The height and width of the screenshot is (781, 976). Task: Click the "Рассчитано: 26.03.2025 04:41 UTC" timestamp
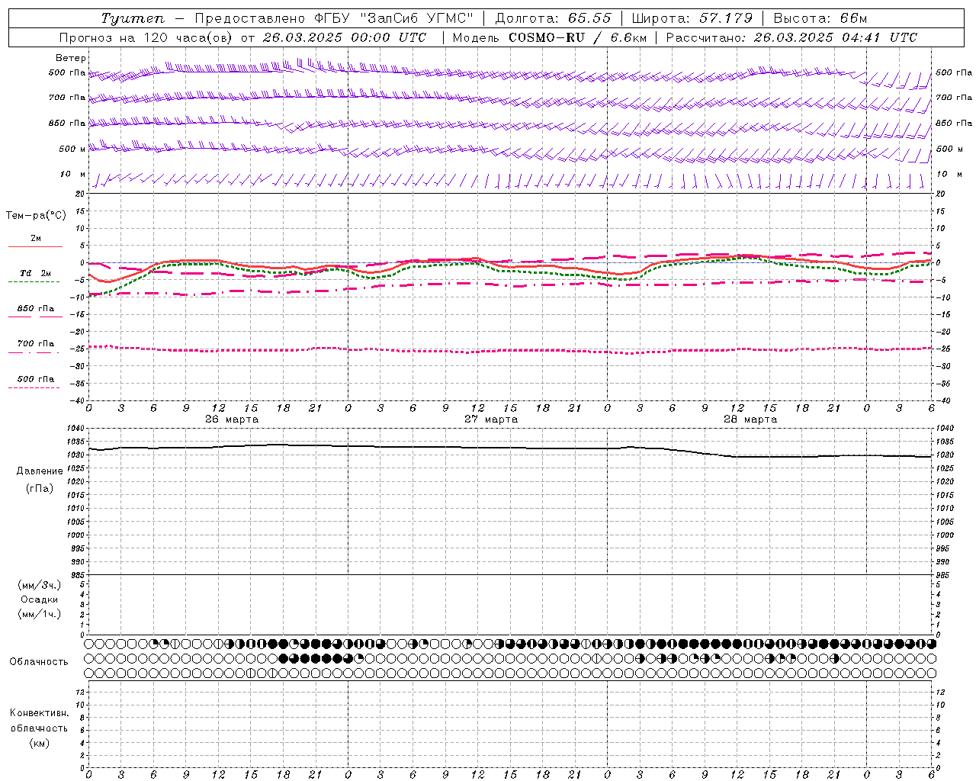[x=791, y=37]
